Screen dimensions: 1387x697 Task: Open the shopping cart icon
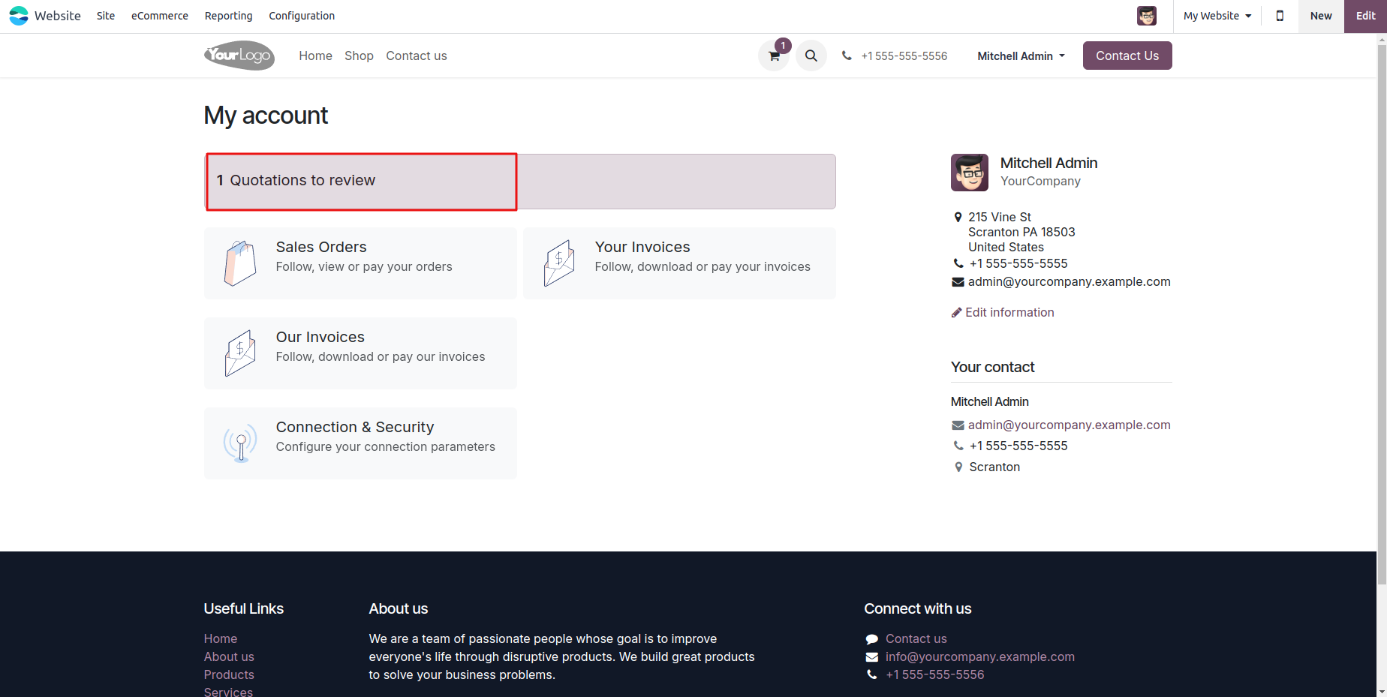774,56
